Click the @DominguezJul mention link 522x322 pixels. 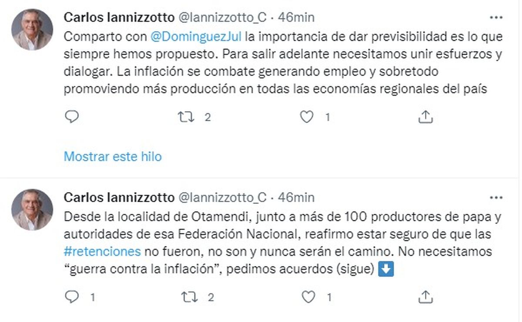click(x=195, y=37)
